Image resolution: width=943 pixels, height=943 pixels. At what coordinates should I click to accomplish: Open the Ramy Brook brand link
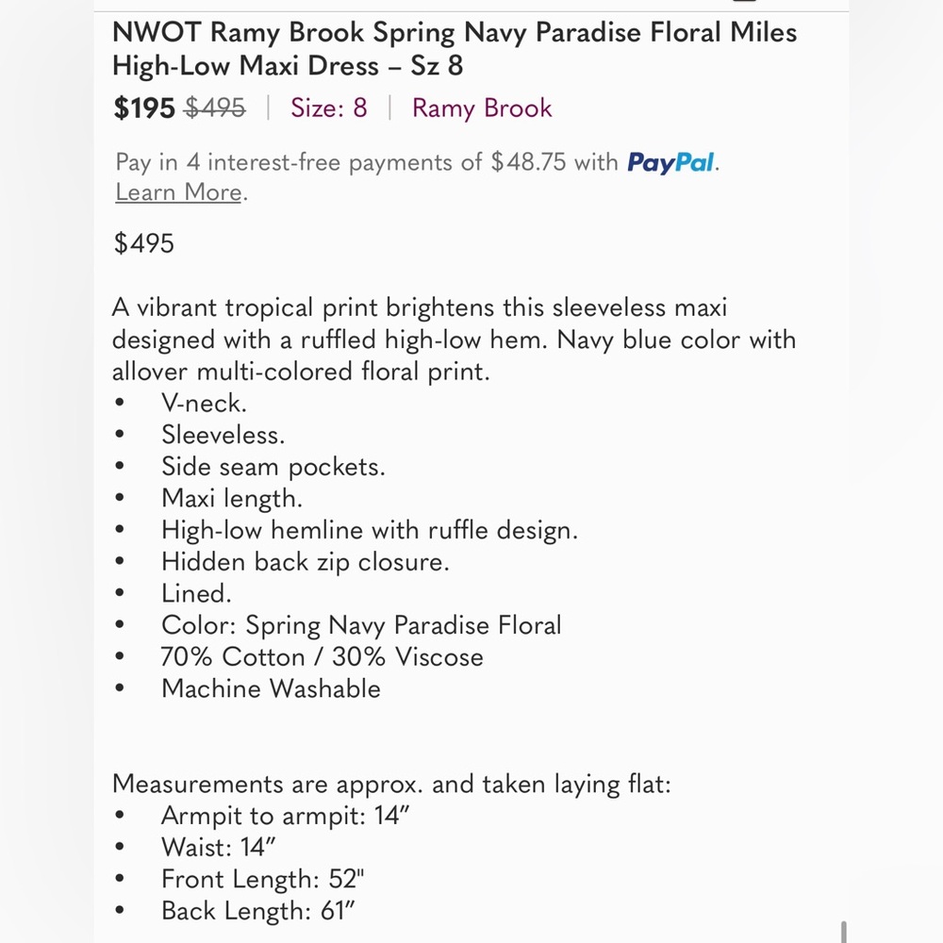point(482,108)
